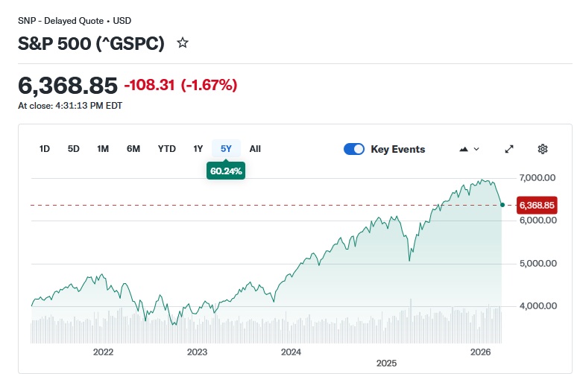Expand chart to full screen
580x374 pixels.
click(509, 149)
